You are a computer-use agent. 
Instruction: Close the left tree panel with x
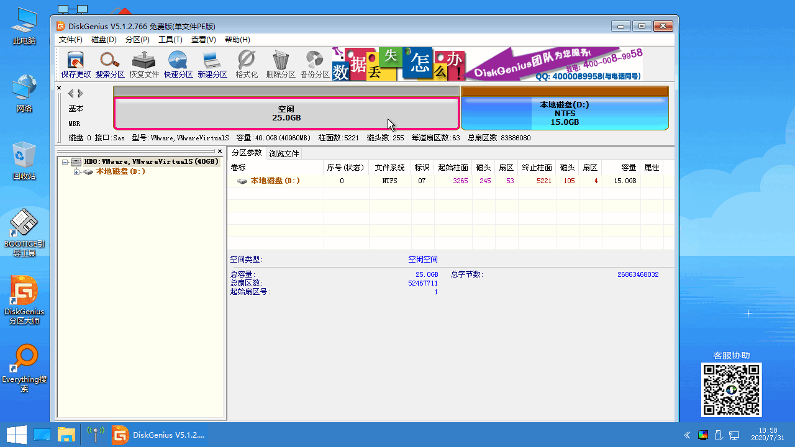point(219,151)
